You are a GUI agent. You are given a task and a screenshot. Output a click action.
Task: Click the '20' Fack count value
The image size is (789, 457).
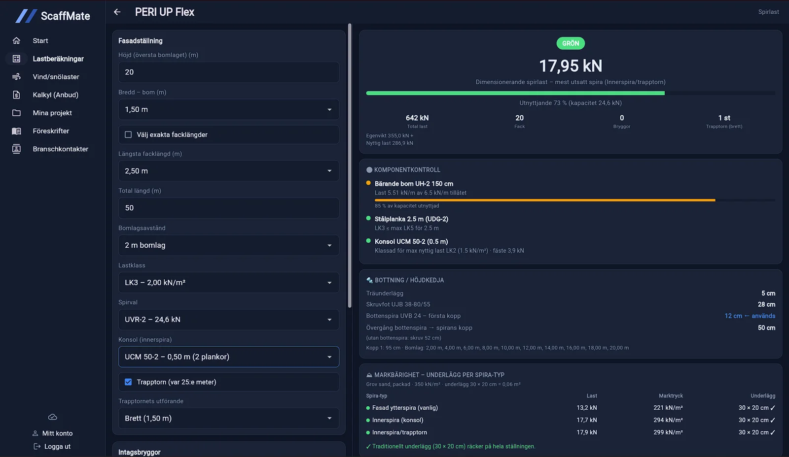[519, 118]
